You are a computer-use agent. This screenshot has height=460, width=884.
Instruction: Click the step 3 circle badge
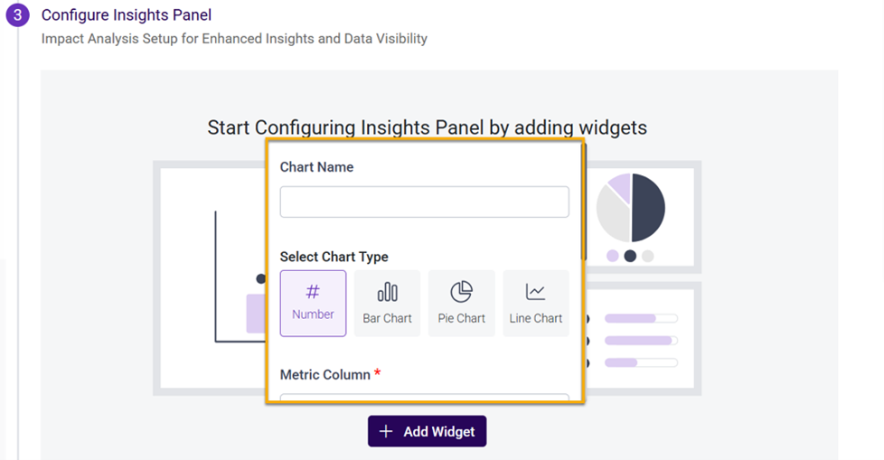tap(19, 15)
